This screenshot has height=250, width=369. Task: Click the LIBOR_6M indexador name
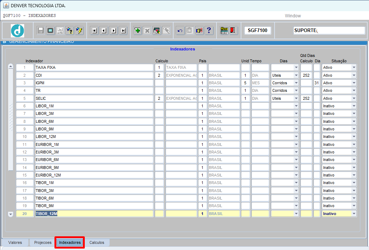click(x=44, y=121)
